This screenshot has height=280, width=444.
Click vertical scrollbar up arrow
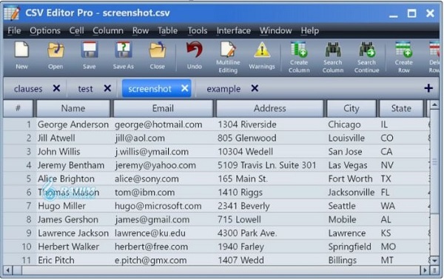[434, 105]
